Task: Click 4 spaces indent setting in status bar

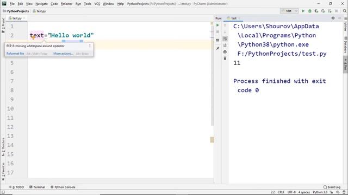Action: pyautogui.click(x=304, y=192)
